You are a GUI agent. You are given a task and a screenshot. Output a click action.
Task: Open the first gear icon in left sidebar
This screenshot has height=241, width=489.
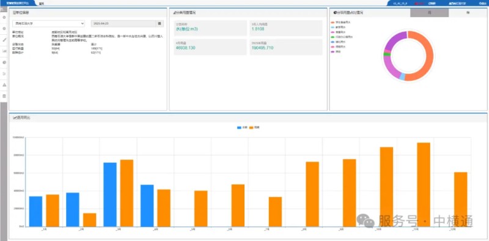point(4,18)
